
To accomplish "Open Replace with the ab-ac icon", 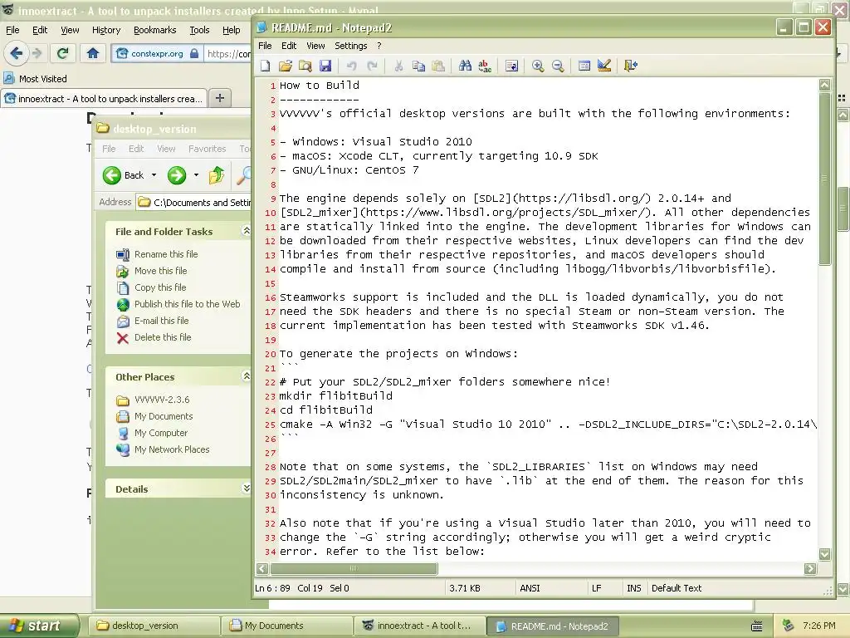I will [x=485, y=66].
